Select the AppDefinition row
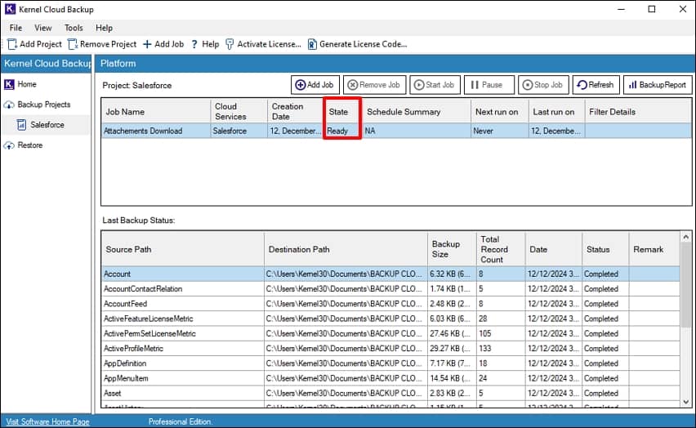 coord(390,363)
